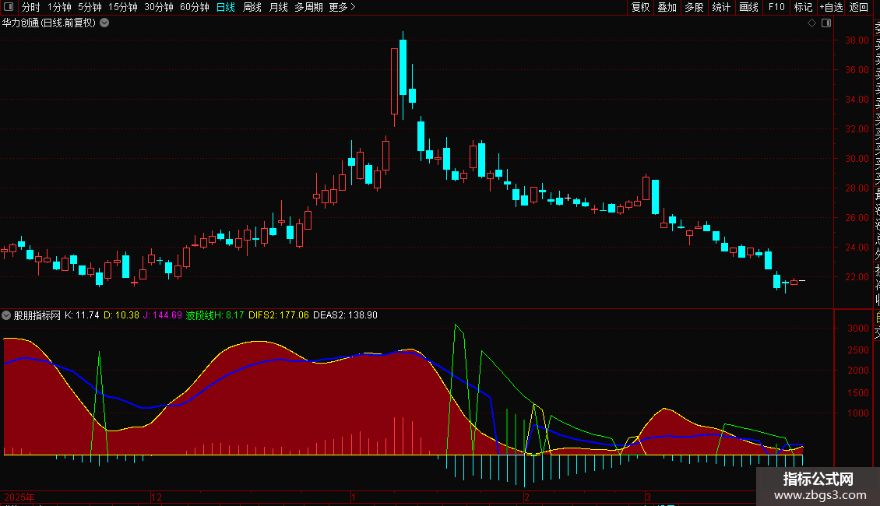The height and width of the screenshot is (506, 880).
Task: Click the 26.00 price axis label
Action: click(857, 218)
